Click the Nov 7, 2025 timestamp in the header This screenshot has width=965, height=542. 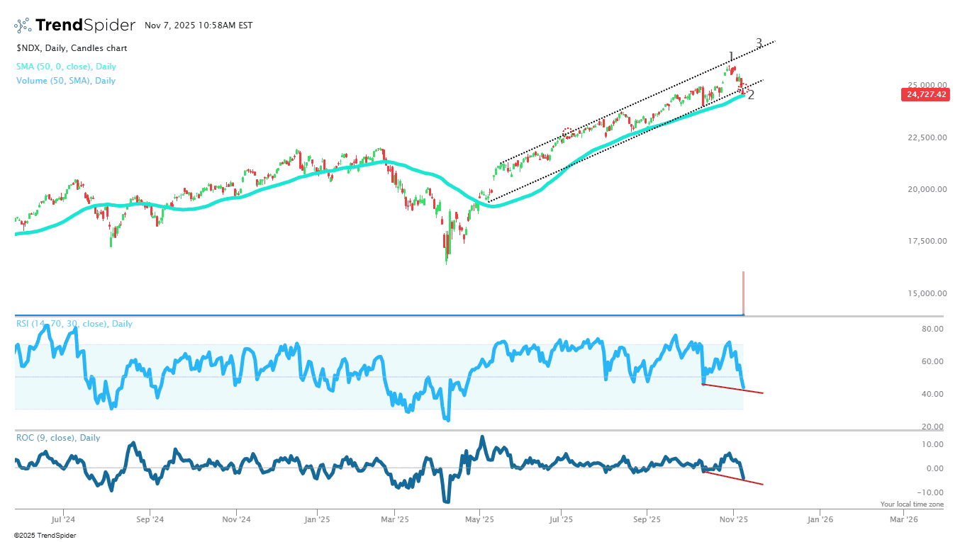199,26
